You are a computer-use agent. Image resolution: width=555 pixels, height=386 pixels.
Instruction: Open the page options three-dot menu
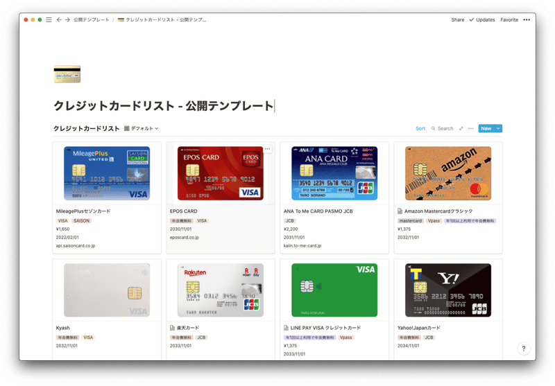(527, 20)
